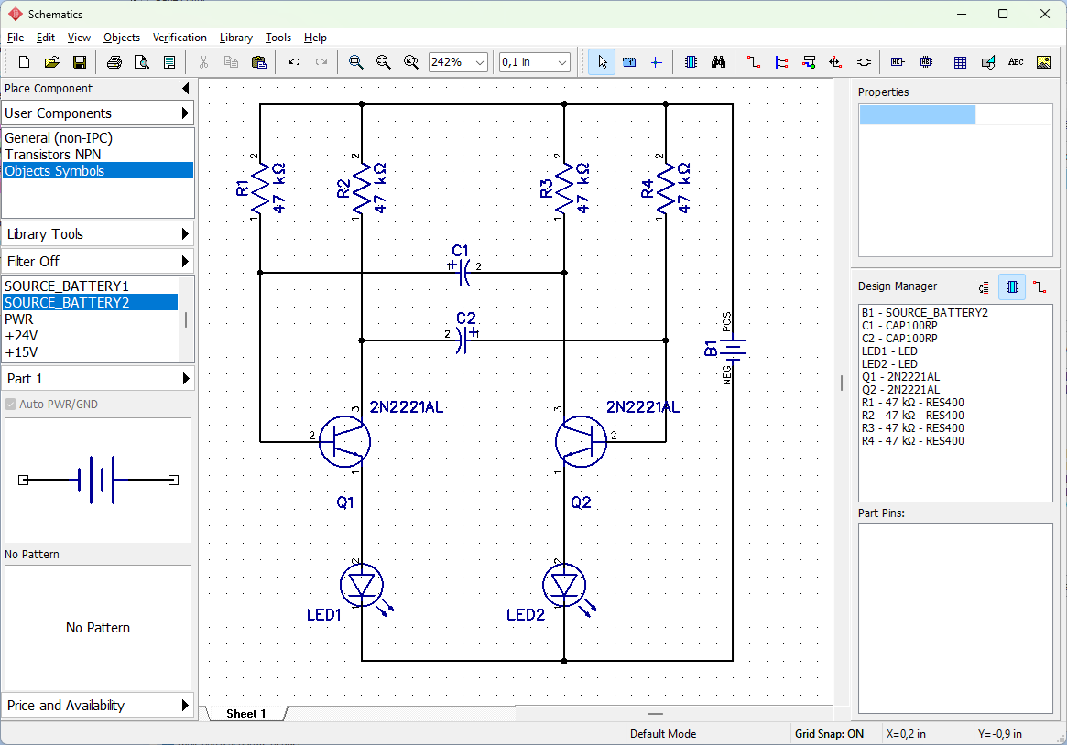
Task: Insert a picture on the sheet
Action: point(1043,62)
